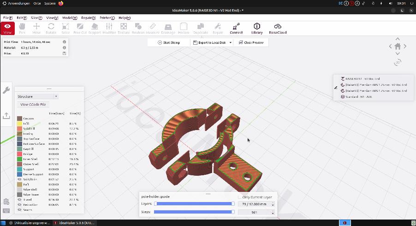Viewport: 416px width, 226px height.
Task: Click the Support teal color swatch
Action: (x=19, y=169)
